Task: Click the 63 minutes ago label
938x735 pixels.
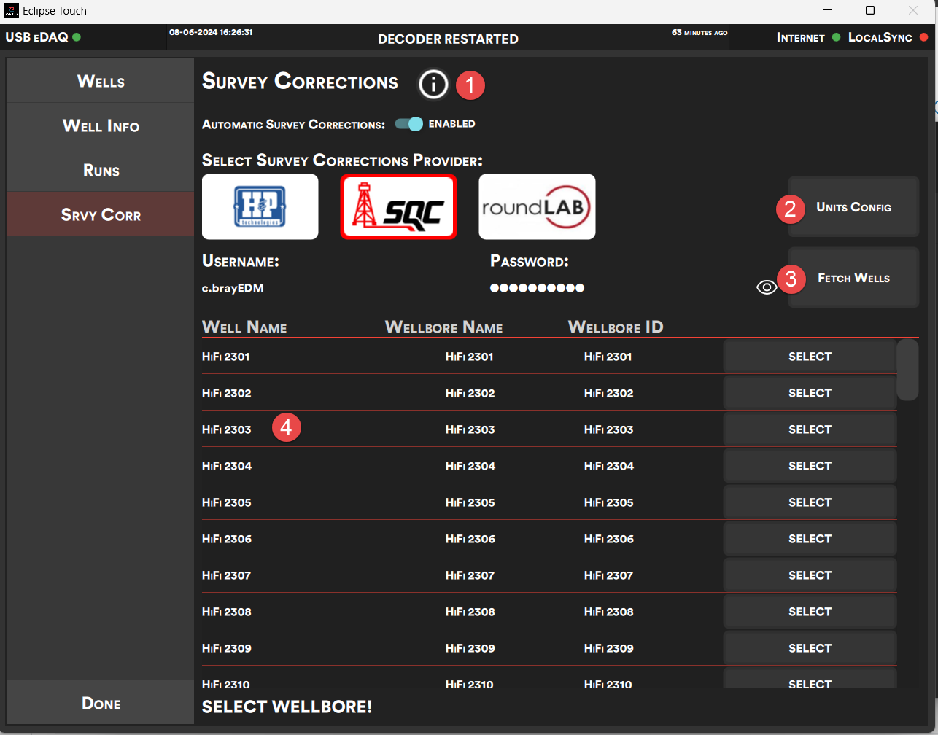Action: pyautogui.click(x=699, y=32)
